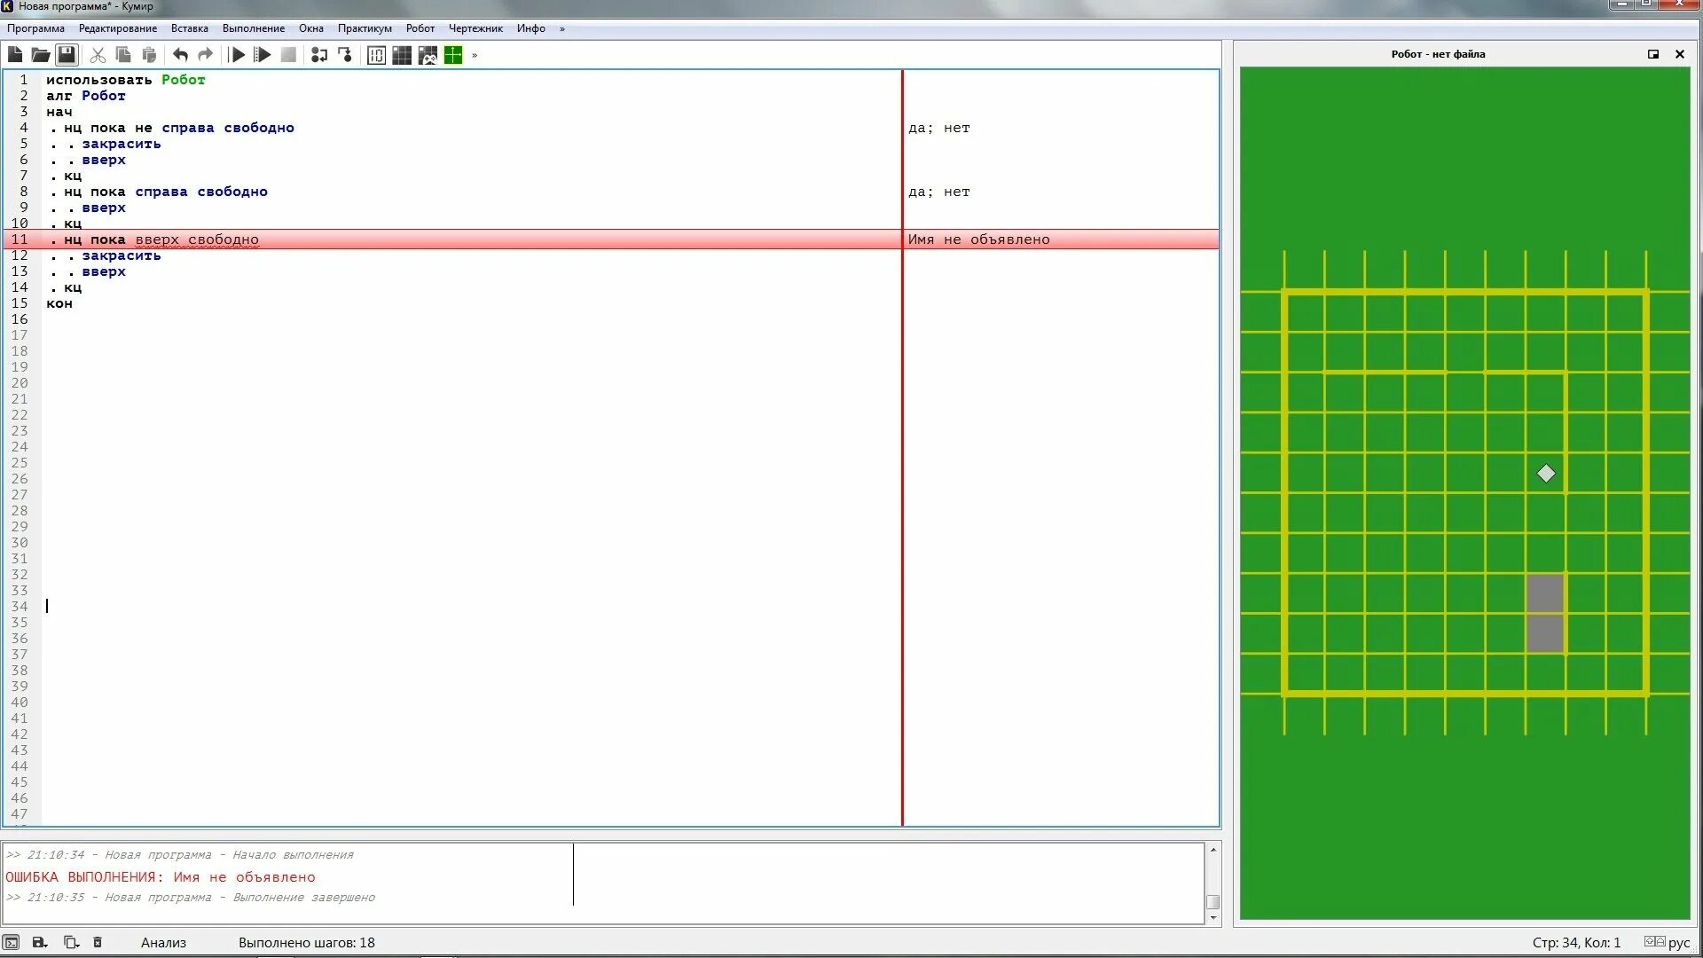Open the Выполнение menu

point(253,28)
